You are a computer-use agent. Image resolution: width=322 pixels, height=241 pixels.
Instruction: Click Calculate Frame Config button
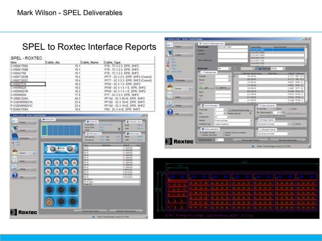click(240, 110)
